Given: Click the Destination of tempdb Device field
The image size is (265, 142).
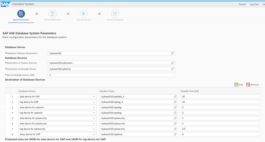Looking at the screenshot, I should (111, 69).
